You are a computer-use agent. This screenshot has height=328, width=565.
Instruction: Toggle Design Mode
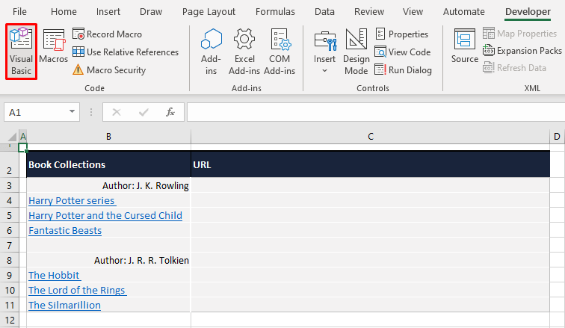pos(356,52)
